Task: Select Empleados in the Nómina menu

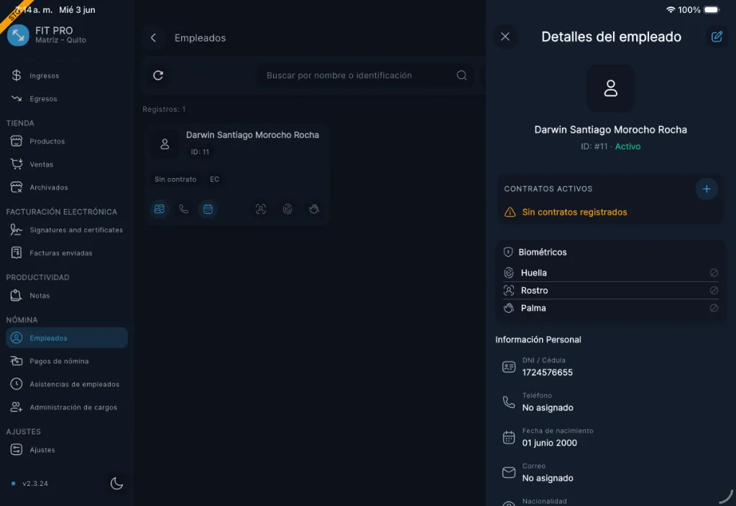Action: pyautogui.click(x=67, y=338)
